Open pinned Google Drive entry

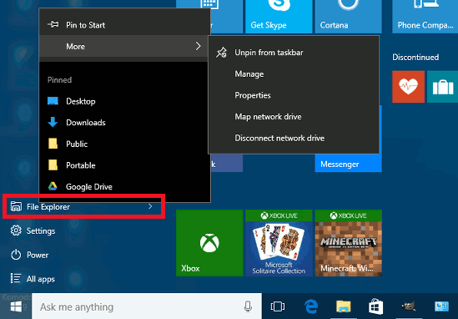pyautogui.click(x=124, y=186)
